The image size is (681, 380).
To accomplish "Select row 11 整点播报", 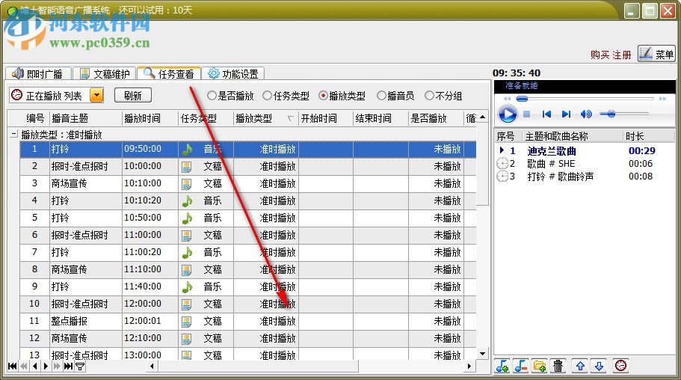I will (x=248, y=322).
